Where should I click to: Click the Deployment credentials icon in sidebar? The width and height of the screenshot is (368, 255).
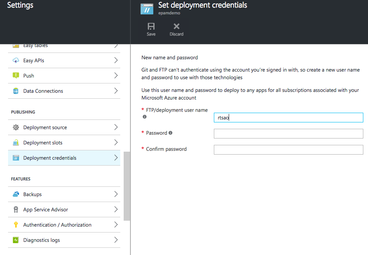16,158
